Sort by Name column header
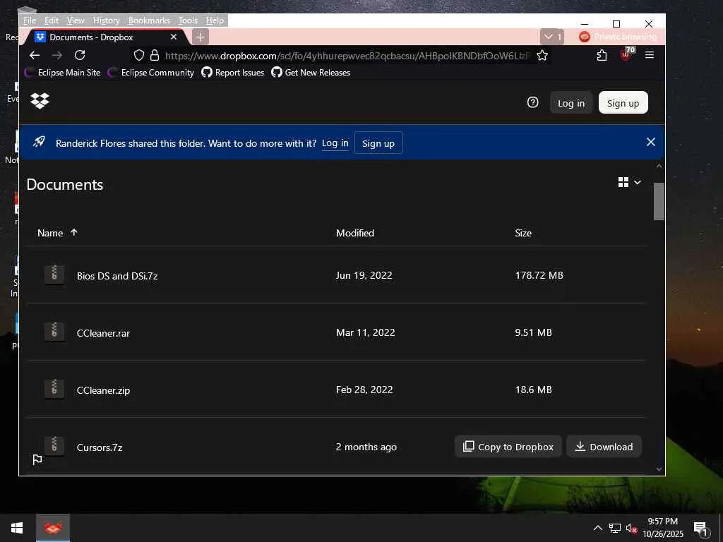 (x=57, y=233)
